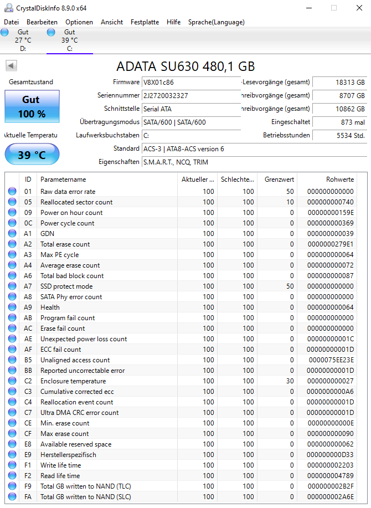This screenshot has height=508, width=371.
Task: Click the Seriennummer field value
Action: click(x=192, y=96)
